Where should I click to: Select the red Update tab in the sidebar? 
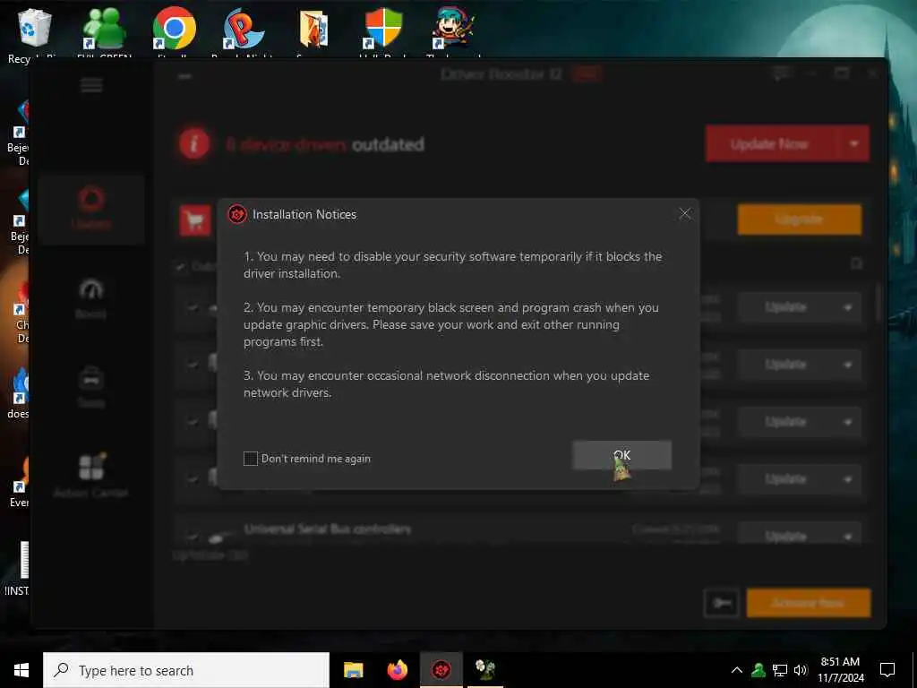tap(90, 209)
